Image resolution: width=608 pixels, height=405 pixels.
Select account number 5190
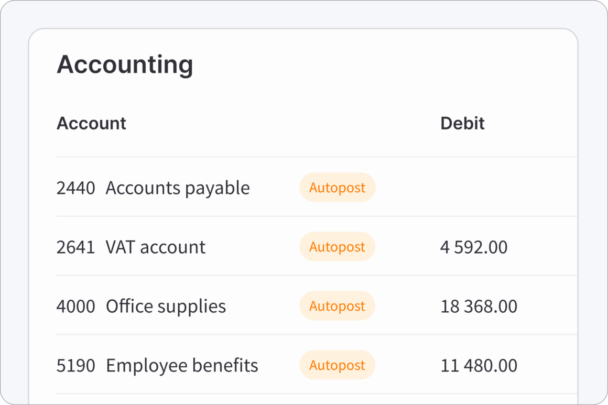76,365
